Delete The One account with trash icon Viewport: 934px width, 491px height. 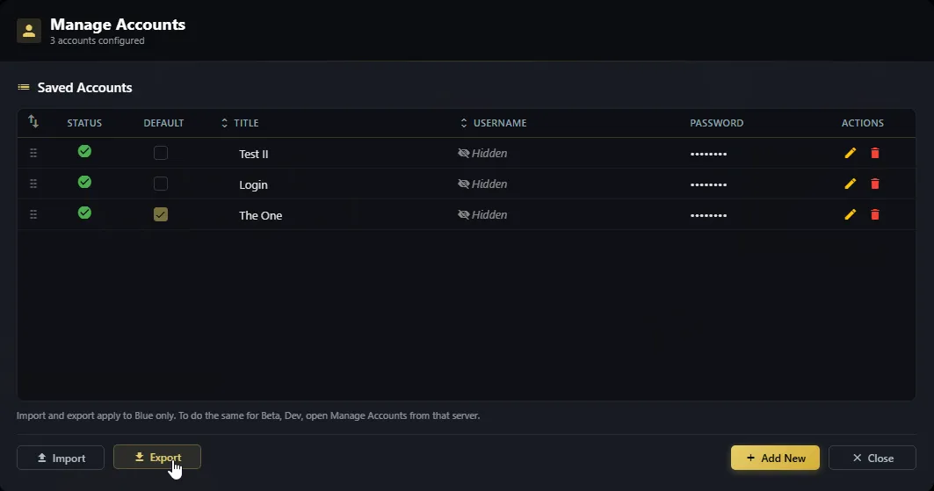click(875, 214)
